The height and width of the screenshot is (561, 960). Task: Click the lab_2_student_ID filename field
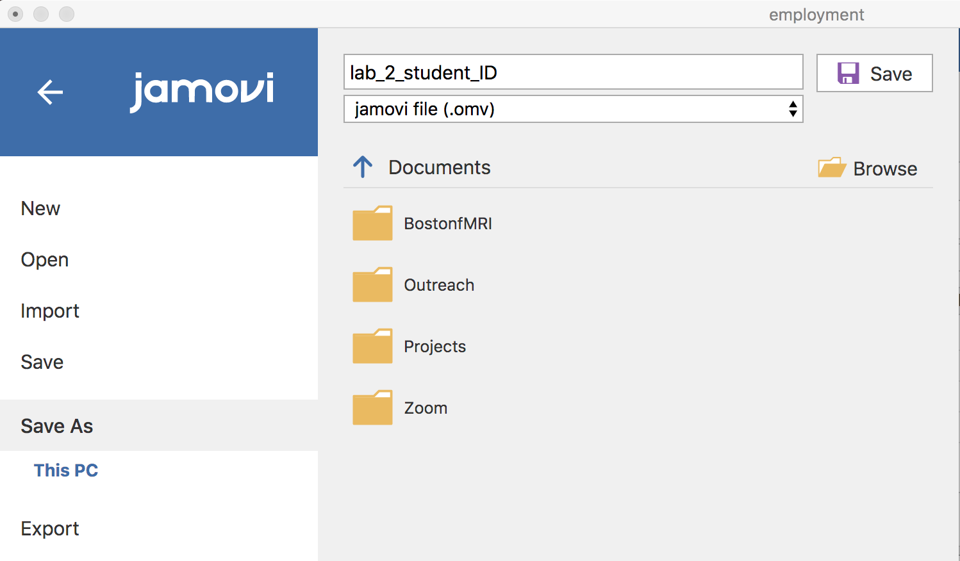(573, 72)
